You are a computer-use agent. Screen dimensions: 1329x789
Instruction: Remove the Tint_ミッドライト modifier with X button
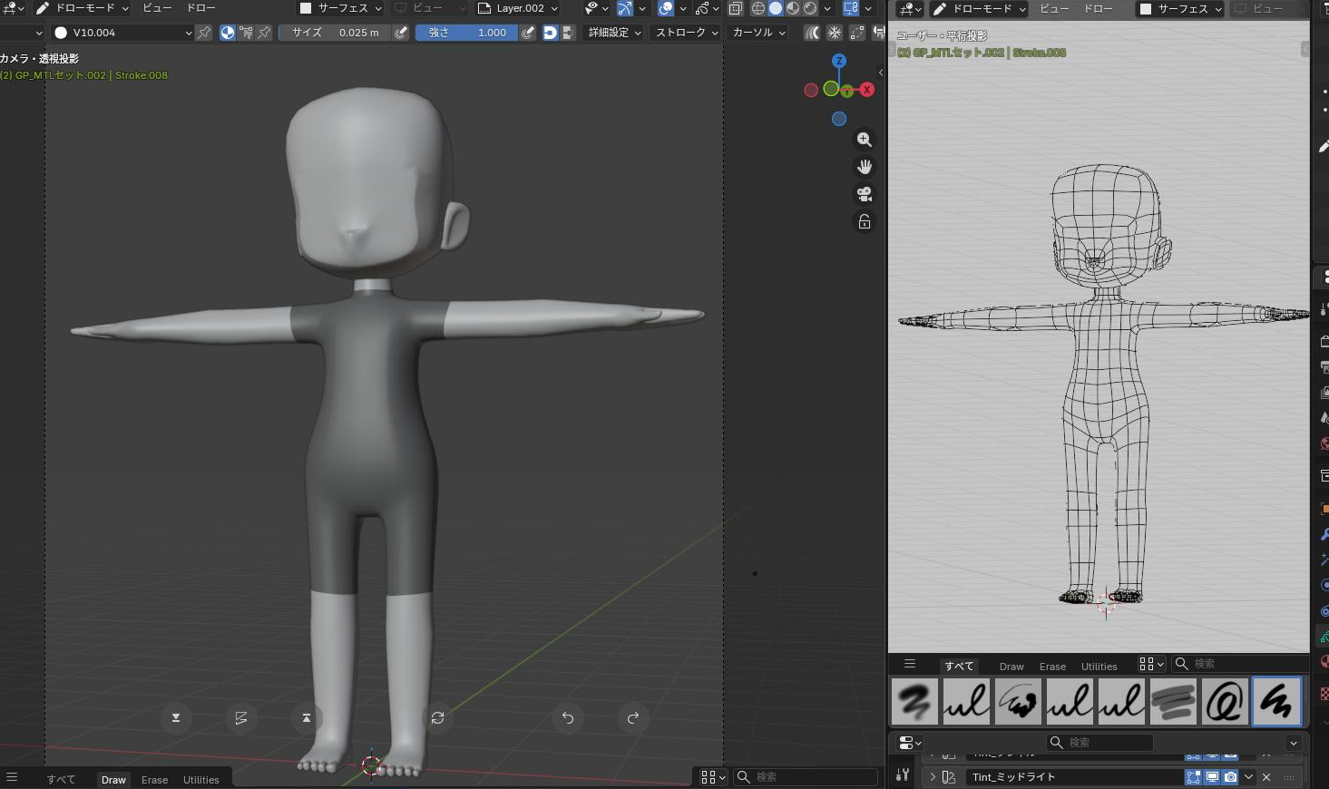coord(1266,777)
